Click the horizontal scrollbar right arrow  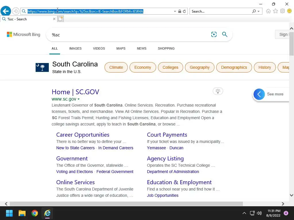(283, 204)
